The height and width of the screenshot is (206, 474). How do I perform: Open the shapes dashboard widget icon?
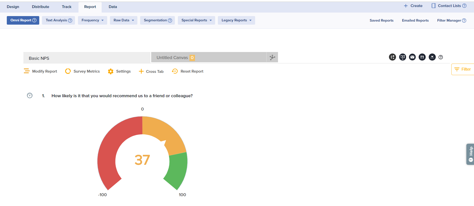click(392, 57)
